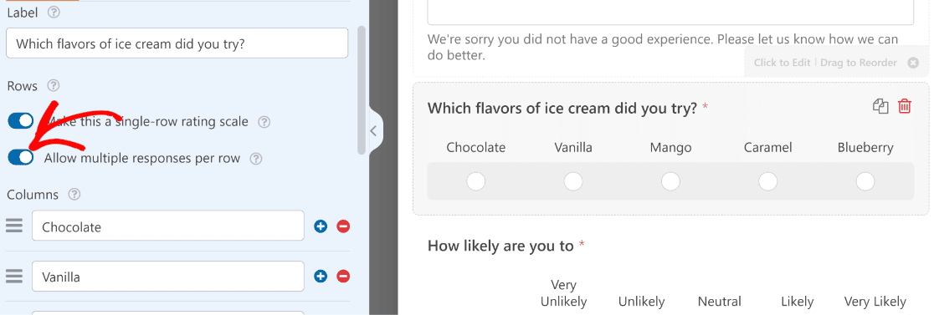This screenshot has height=315, width=934.
Task: Add a column after Vanilla
Action: [321, 277]
